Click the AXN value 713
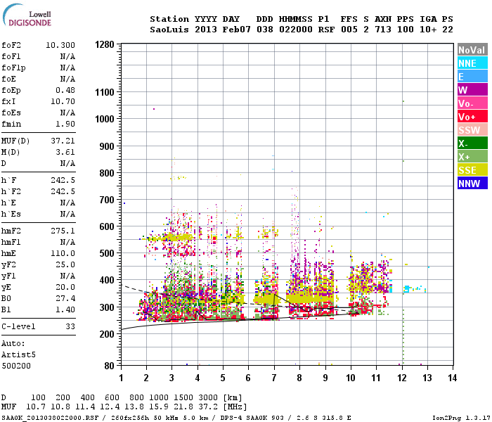This screenshot has height=422, width=492. pyautogui.click(x=383, y=30)
